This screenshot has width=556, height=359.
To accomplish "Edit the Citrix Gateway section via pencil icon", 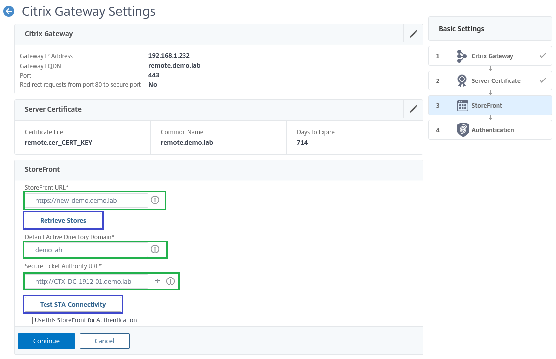I will point(414,34).
